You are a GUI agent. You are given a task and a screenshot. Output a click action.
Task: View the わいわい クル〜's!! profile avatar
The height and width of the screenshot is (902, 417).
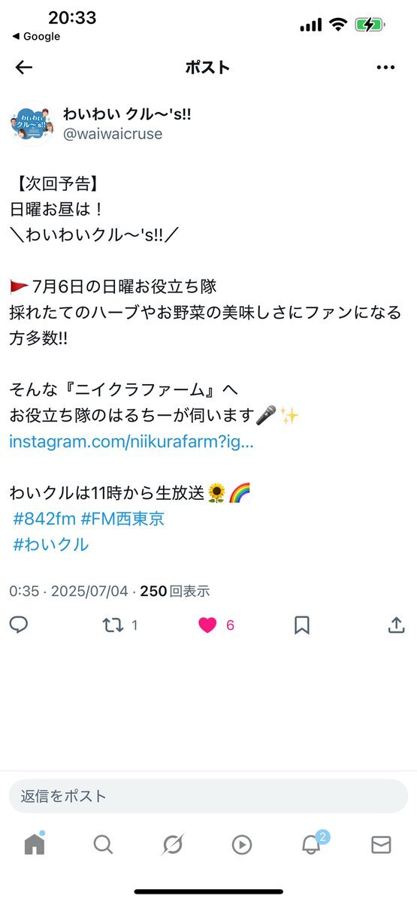31,122
